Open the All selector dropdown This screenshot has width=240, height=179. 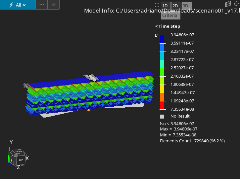coord(18,5)
